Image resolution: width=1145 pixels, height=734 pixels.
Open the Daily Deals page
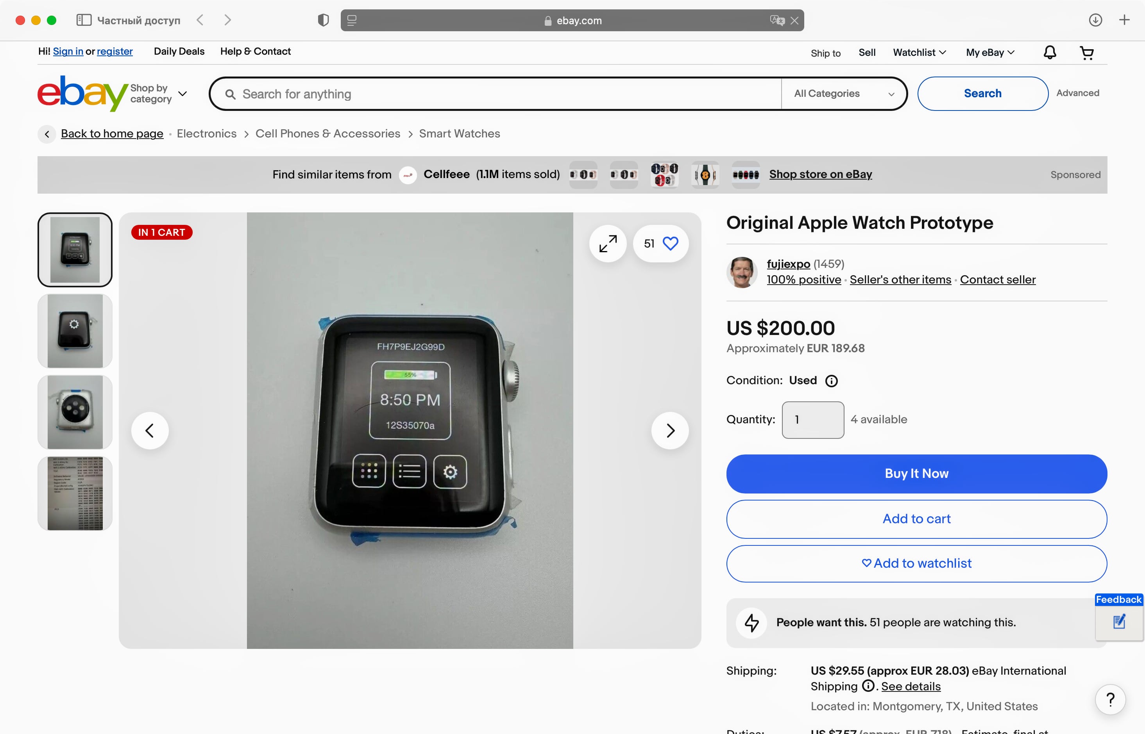[x=179, y=52]
